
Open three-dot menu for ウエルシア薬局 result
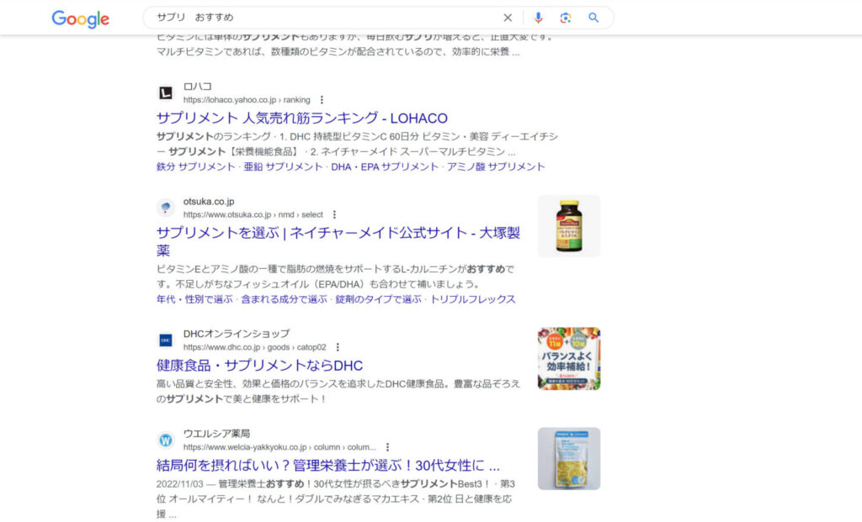click(x=387, y=447)
